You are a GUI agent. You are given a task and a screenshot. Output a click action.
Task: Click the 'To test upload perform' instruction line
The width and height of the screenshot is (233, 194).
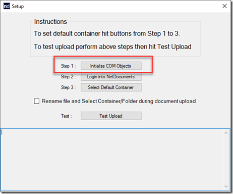pyautogui.click(x=112, y=47)
